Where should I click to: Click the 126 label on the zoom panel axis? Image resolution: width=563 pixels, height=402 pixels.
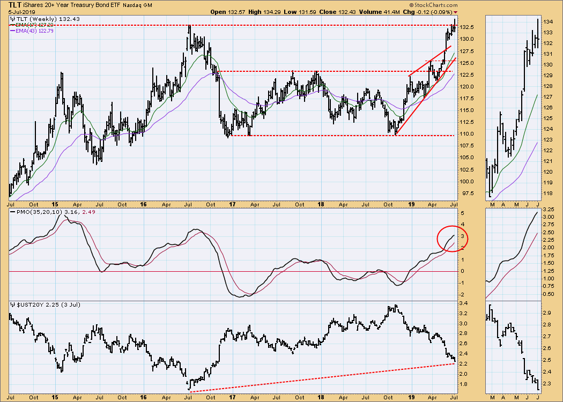tap(547, 108)
